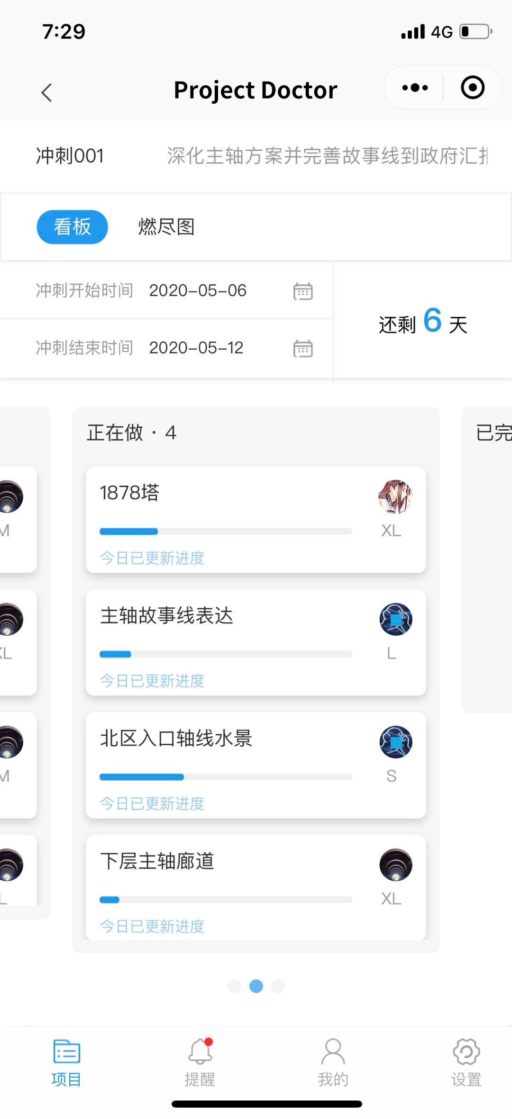Open the three-dots mini program menu
This screenshot has height=1119, width=512.
415,88
